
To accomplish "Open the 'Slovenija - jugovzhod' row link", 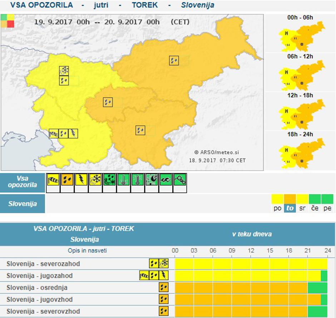I will tap(39, 299).
